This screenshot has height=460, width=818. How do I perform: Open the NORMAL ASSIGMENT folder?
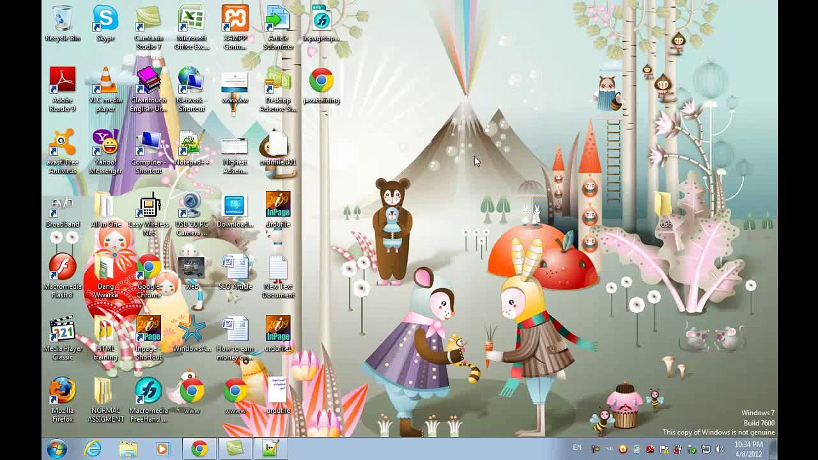click(105, 399)
